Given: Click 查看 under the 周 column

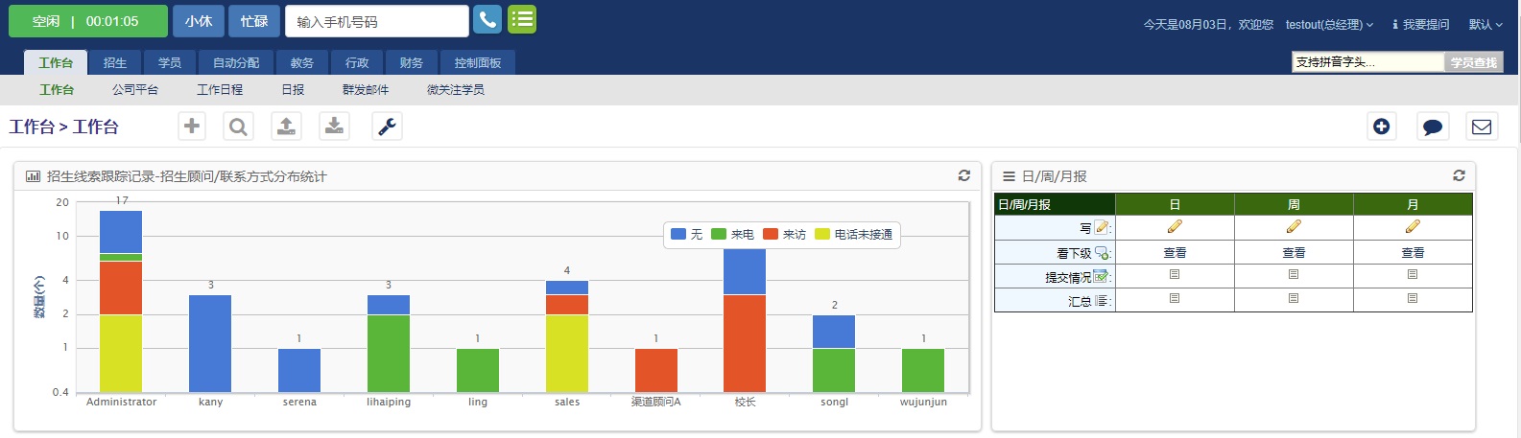Looking at the screenshot, I should [1294, 253].
